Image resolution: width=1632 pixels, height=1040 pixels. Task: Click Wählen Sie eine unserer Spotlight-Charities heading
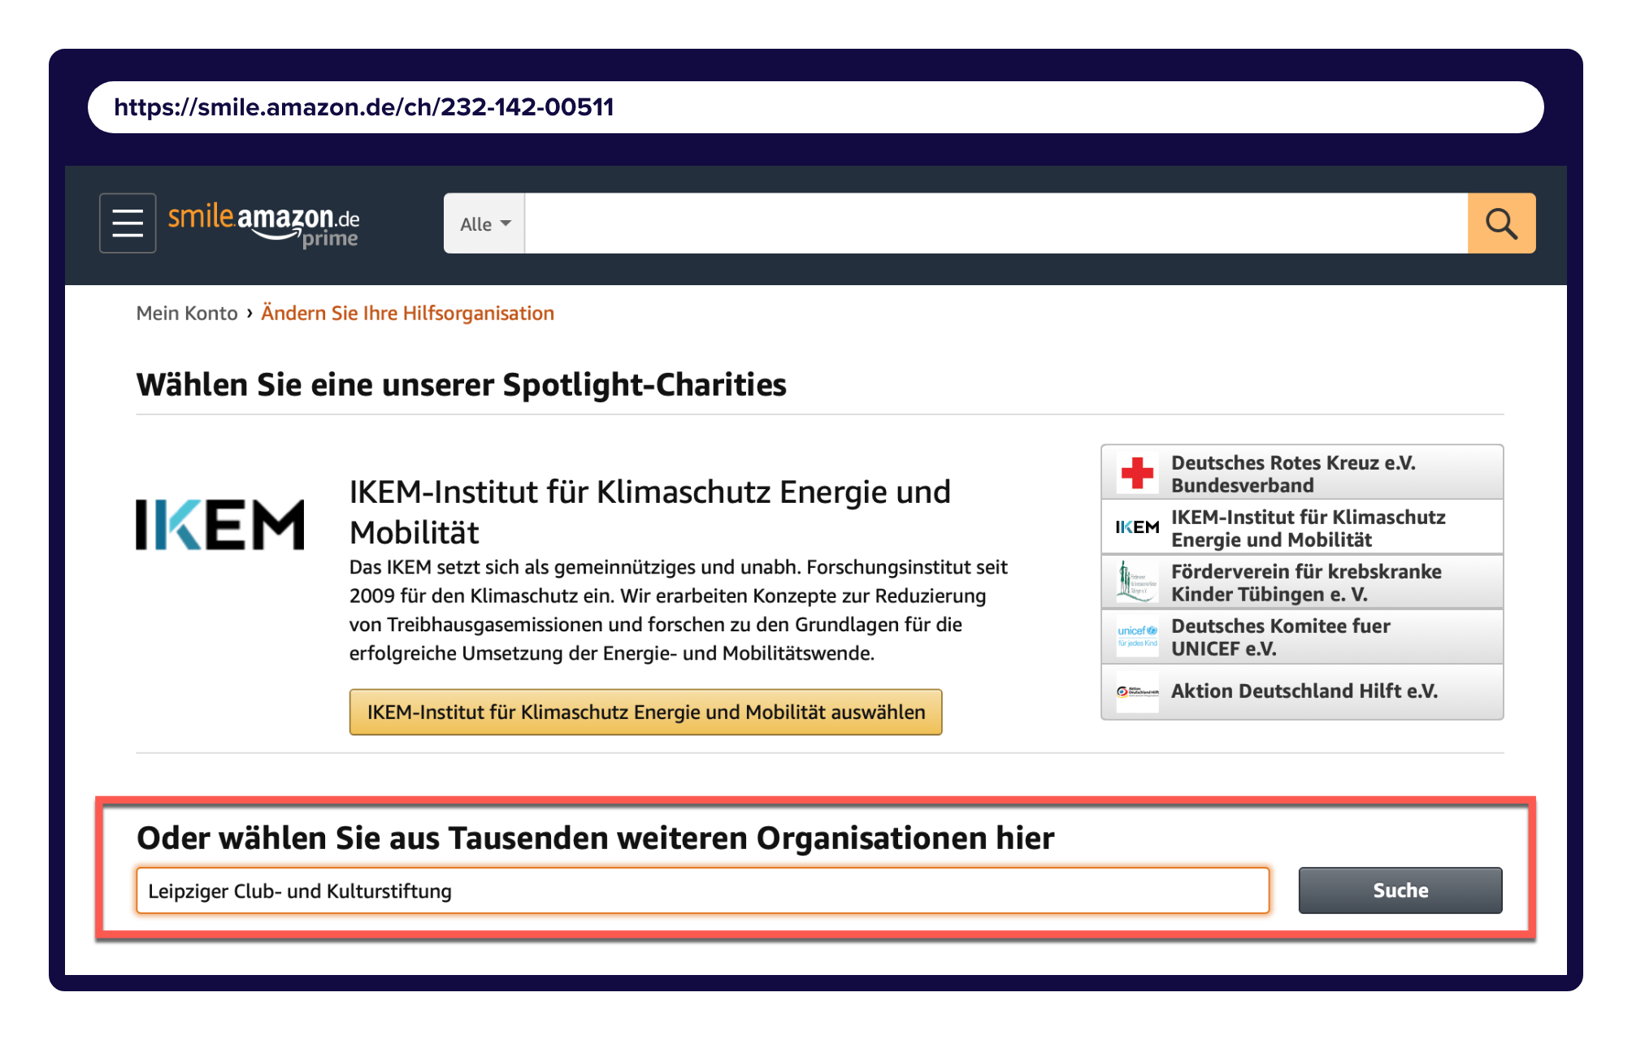(x=462, y=385)
